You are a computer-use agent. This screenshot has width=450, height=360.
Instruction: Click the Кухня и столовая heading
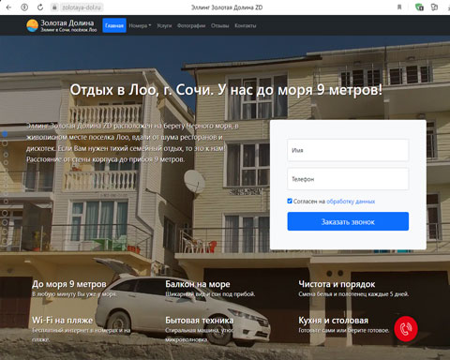point(333,321)
